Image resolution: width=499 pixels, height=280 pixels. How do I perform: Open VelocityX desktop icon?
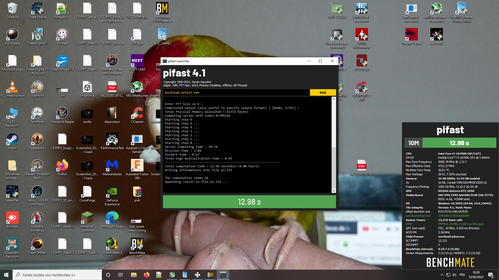tap(436, 37)
